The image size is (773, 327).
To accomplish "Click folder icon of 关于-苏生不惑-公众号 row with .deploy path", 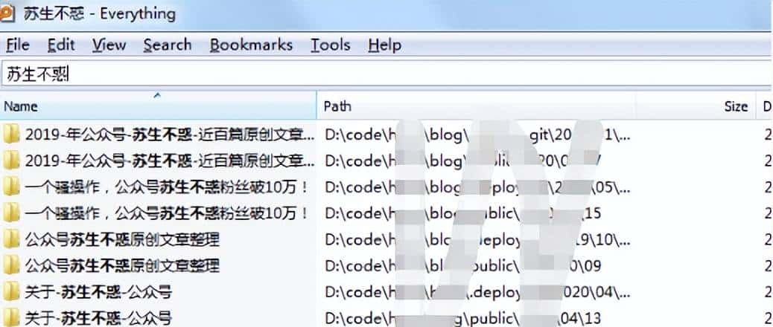I will coord(11,292).
